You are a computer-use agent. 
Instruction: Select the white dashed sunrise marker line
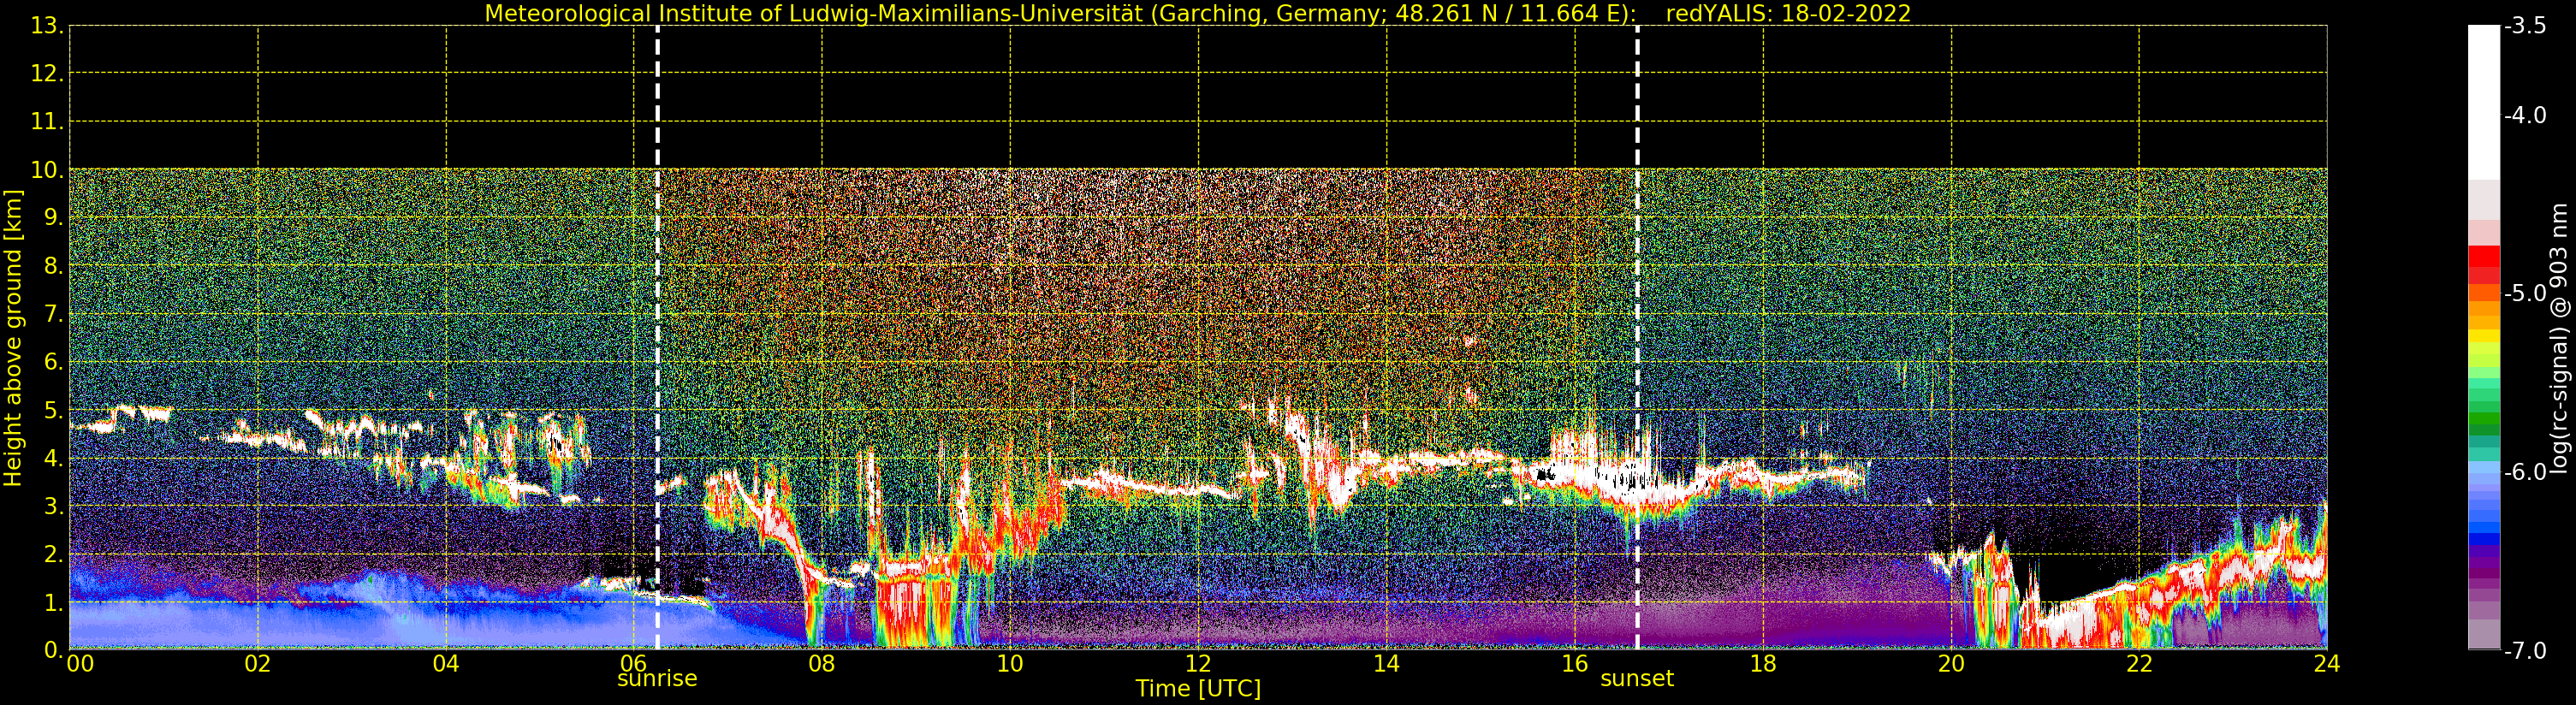[x=657, y=337]
